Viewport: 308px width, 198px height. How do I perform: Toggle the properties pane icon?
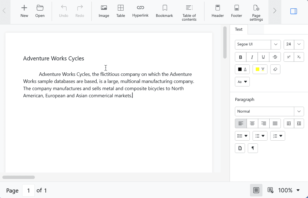294,11
